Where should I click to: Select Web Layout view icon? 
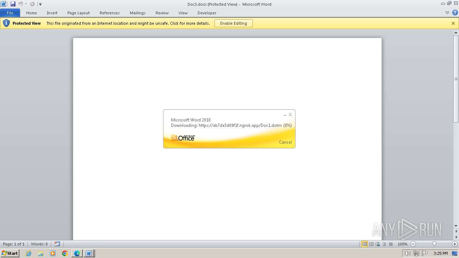coord(378,244)
